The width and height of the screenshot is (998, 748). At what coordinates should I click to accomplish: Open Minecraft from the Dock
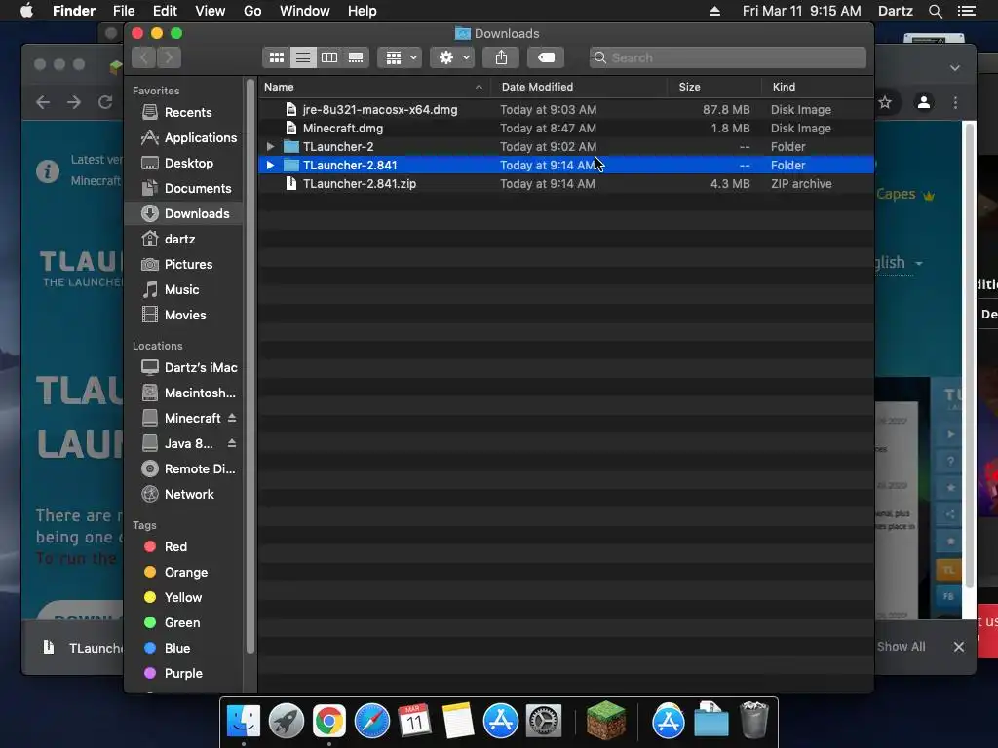606,720
